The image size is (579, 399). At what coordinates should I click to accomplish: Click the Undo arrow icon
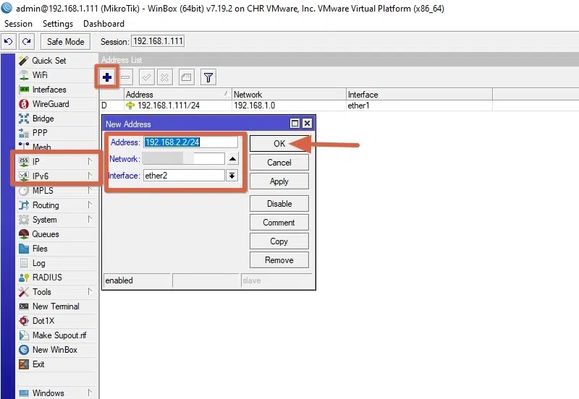click(x=9, y=42)
